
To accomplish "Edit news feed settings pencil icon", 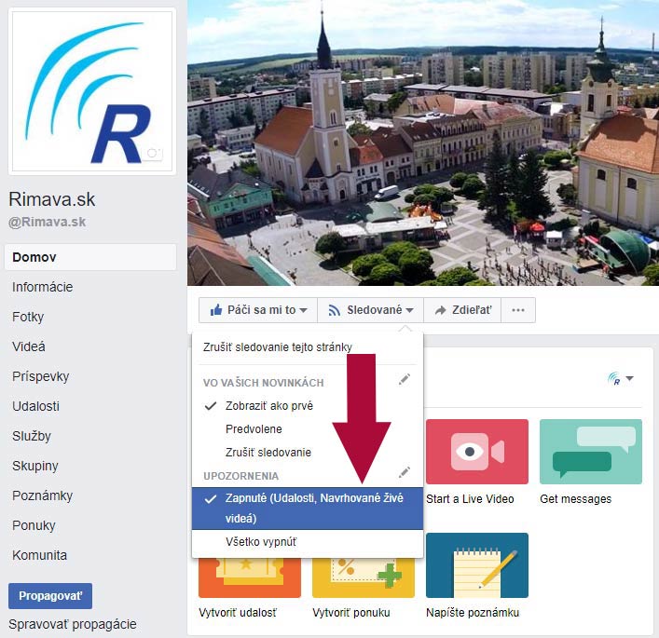I will pos(404,379).
